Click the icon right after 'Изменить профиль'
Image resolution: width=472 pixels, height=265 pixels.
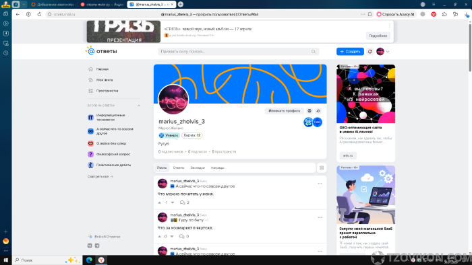pos(309,111)
